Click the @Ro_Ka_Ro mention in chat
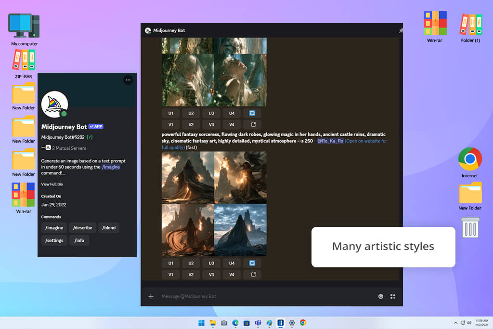The width and height of the screenshot is (493, 329). coord(330,141)
